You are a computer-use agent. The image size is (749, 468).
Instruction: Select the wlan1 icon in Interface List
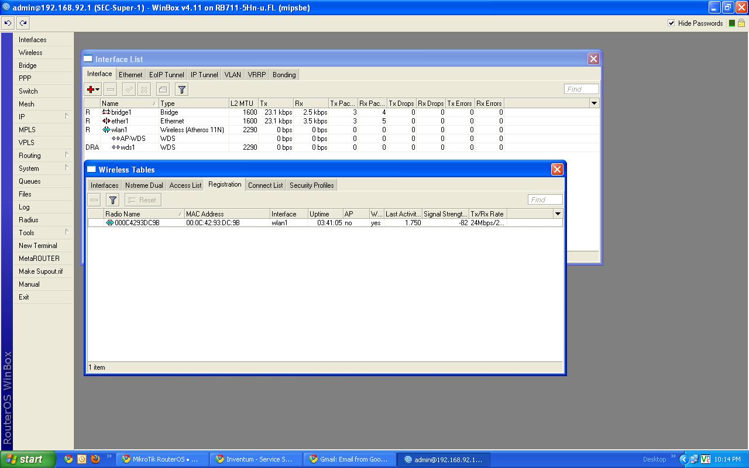click(x=106, y=130)
